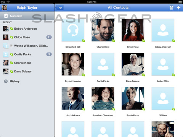The width and height of the screenshot is (183, 137).
Task: Open Ralph Taylor's profile avatar
Action: (4, 8)
